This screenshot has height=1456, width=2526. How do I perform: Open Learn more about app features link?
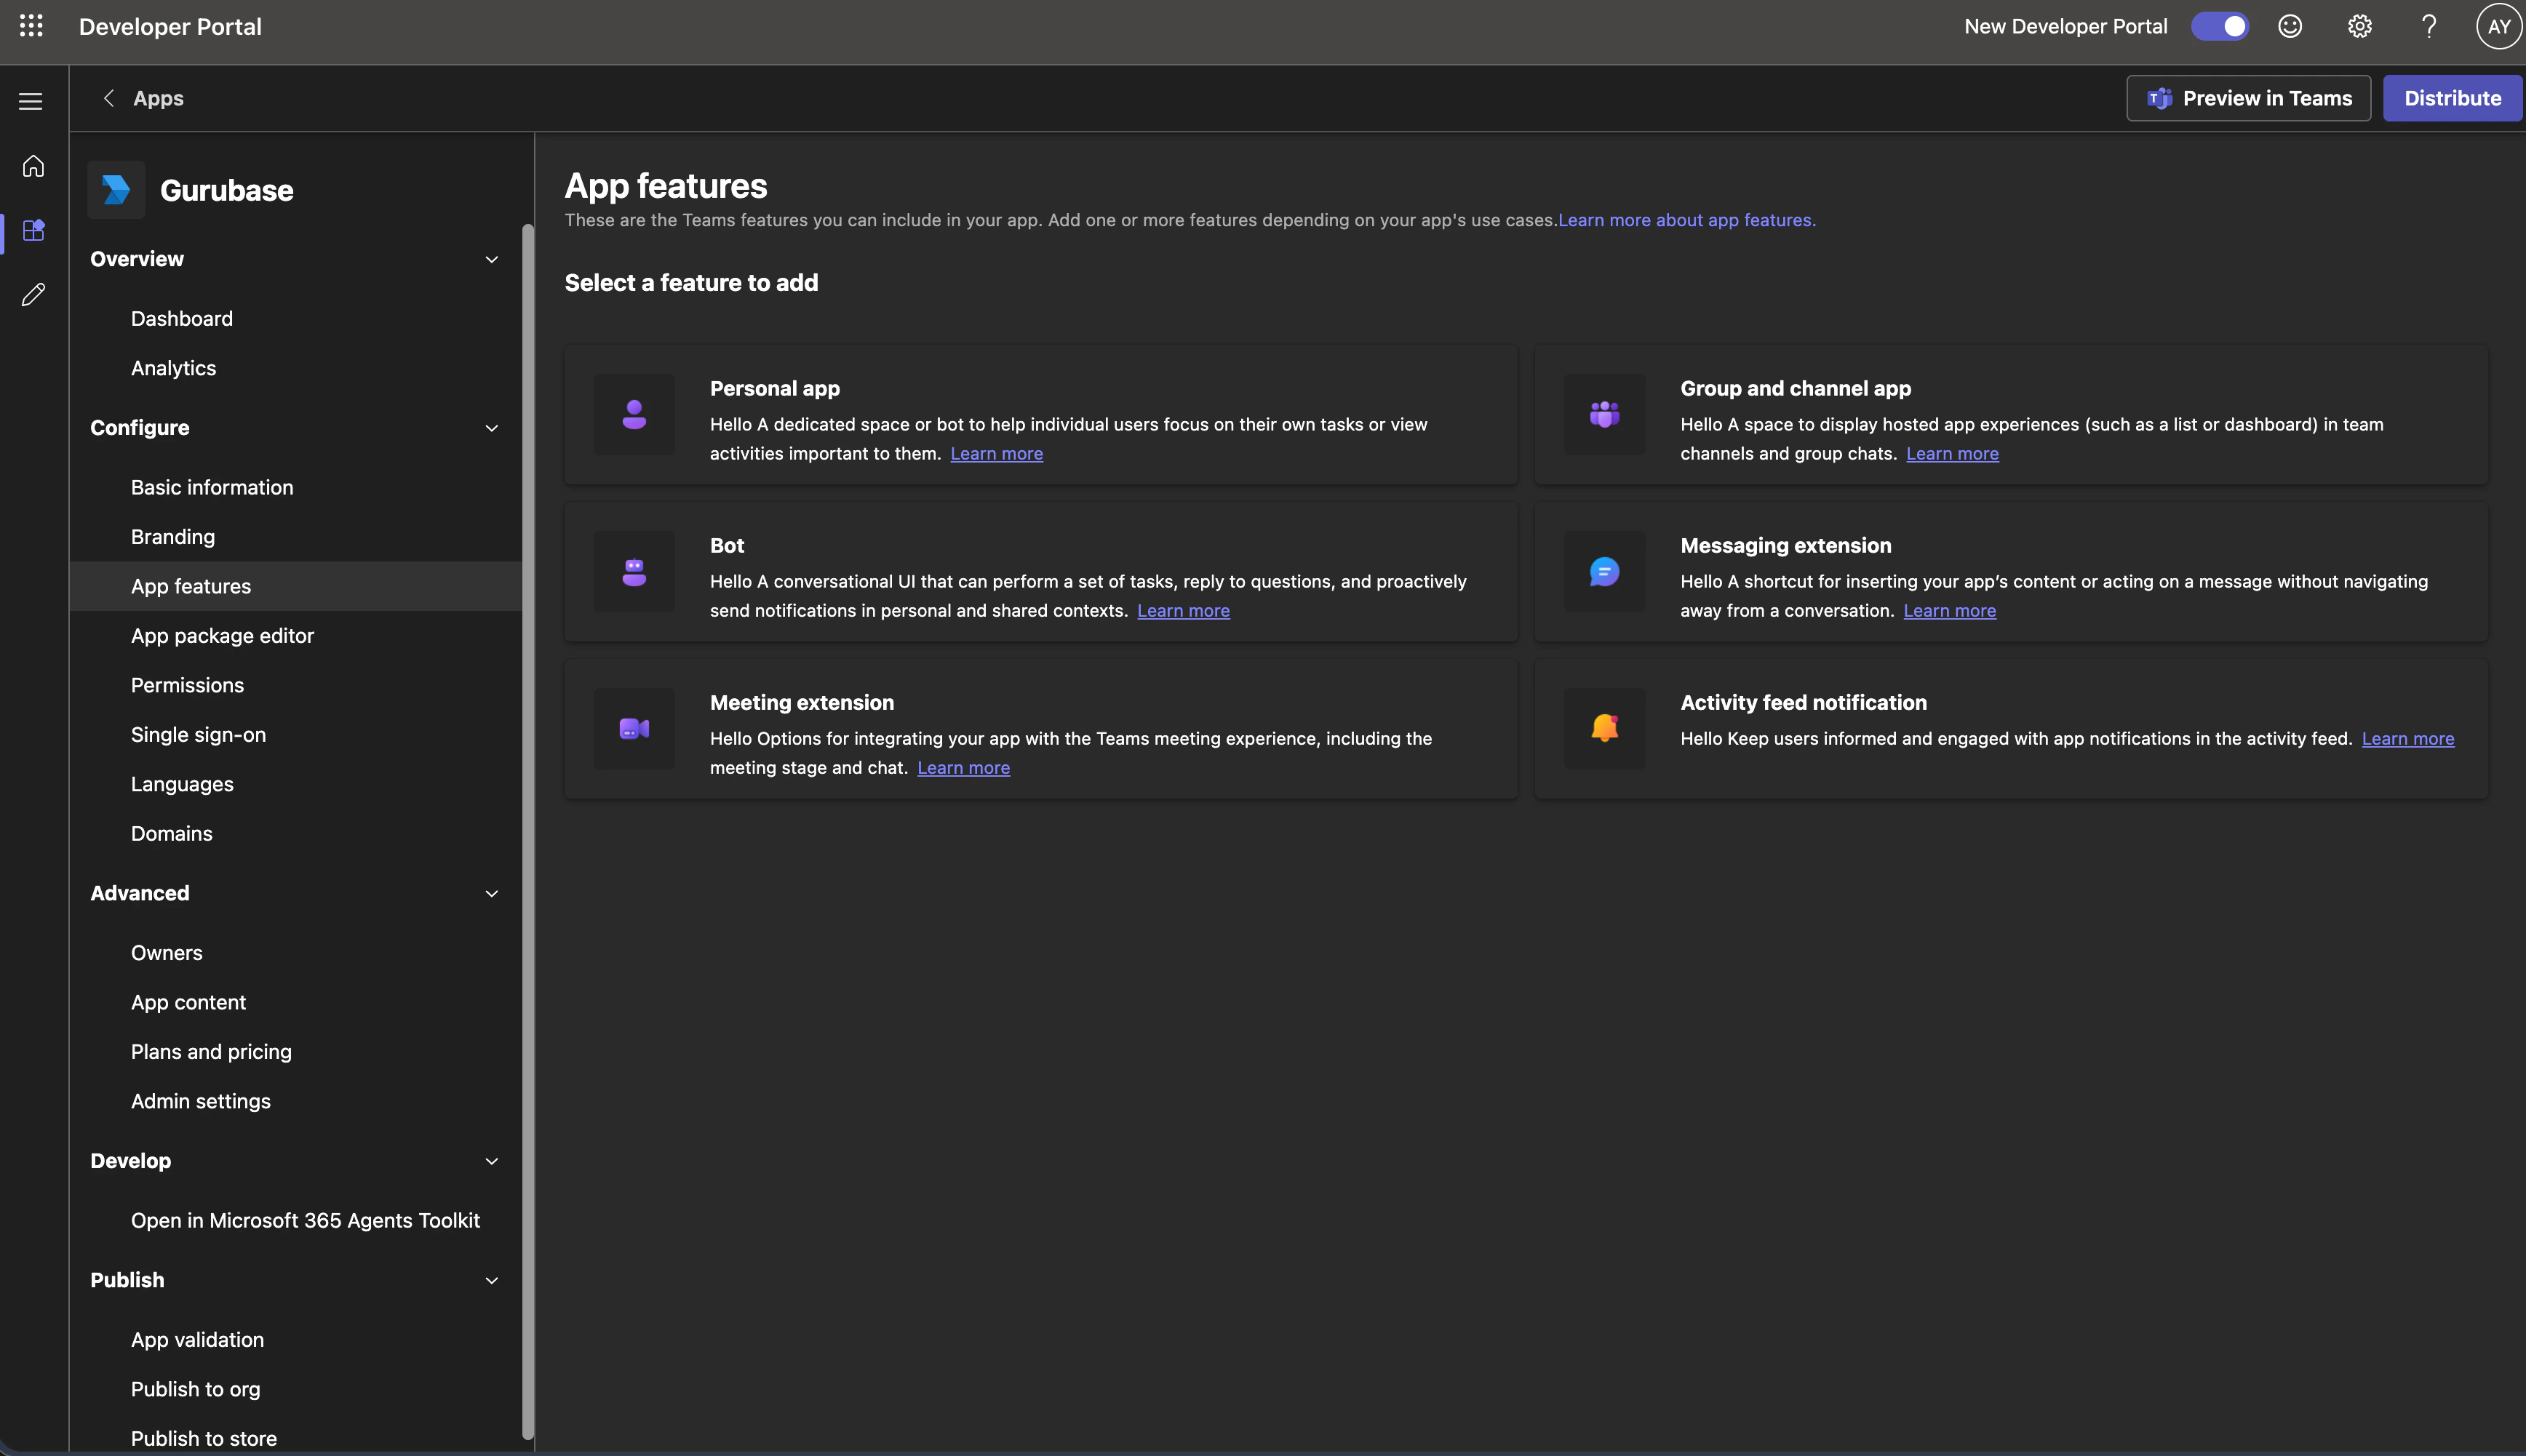click(1686, 220)
